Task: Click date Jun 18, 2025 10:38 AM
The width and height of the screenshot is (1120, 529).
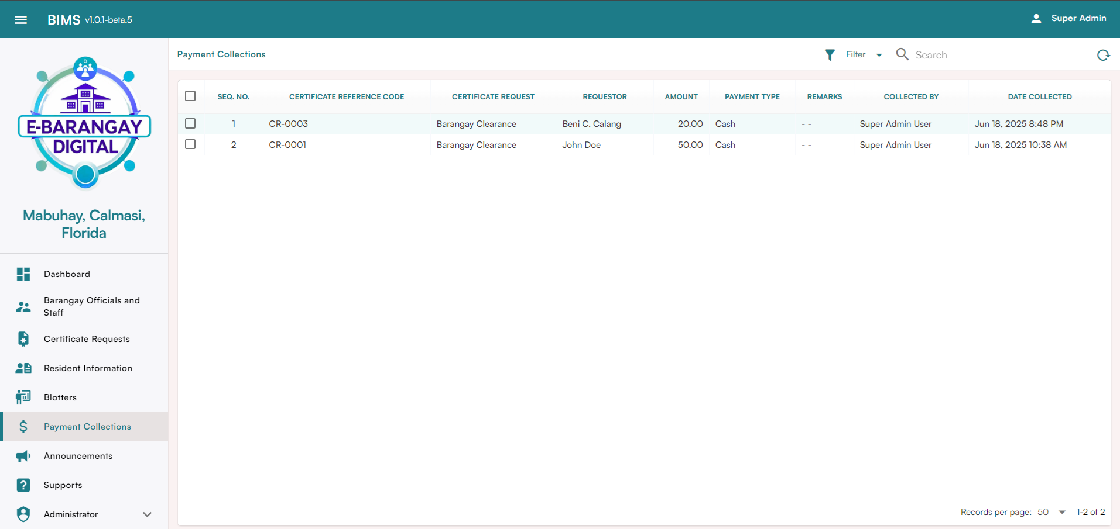Action: tap(1020, 145)
